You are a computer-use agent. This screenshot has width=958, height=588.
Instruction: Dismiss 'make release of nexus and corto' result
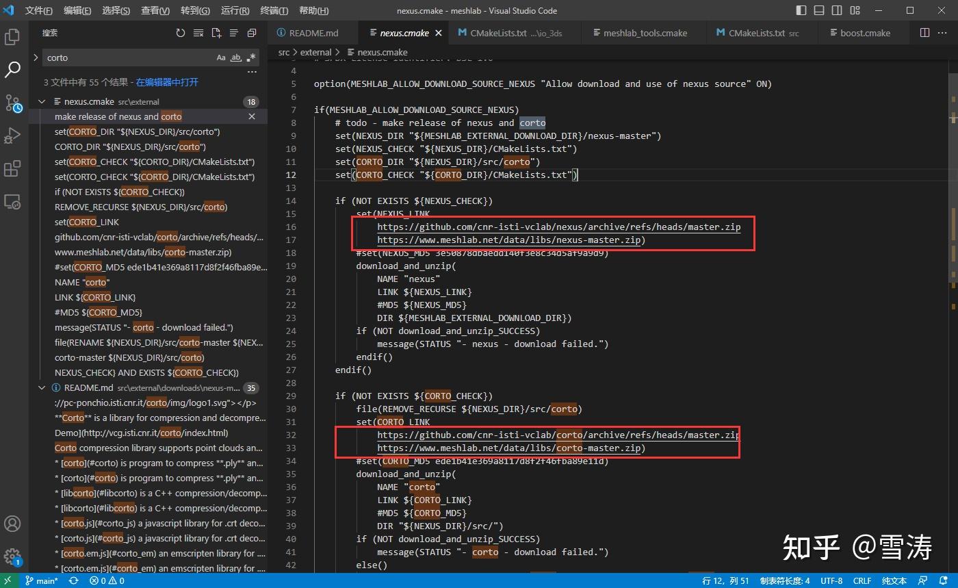click(x=251, y=116)
